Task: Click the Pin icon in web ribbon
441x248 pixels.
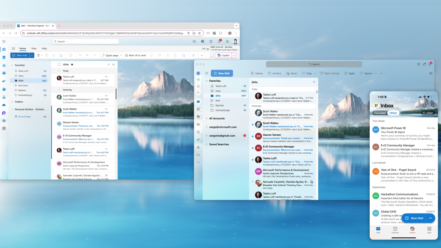Action: [168, 55]
